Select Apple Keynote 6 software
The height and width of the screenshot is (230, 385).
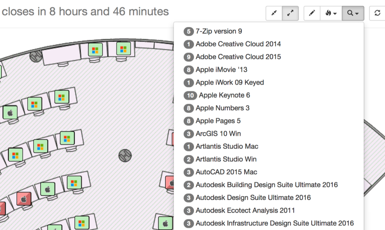click(x=268, y=95)
